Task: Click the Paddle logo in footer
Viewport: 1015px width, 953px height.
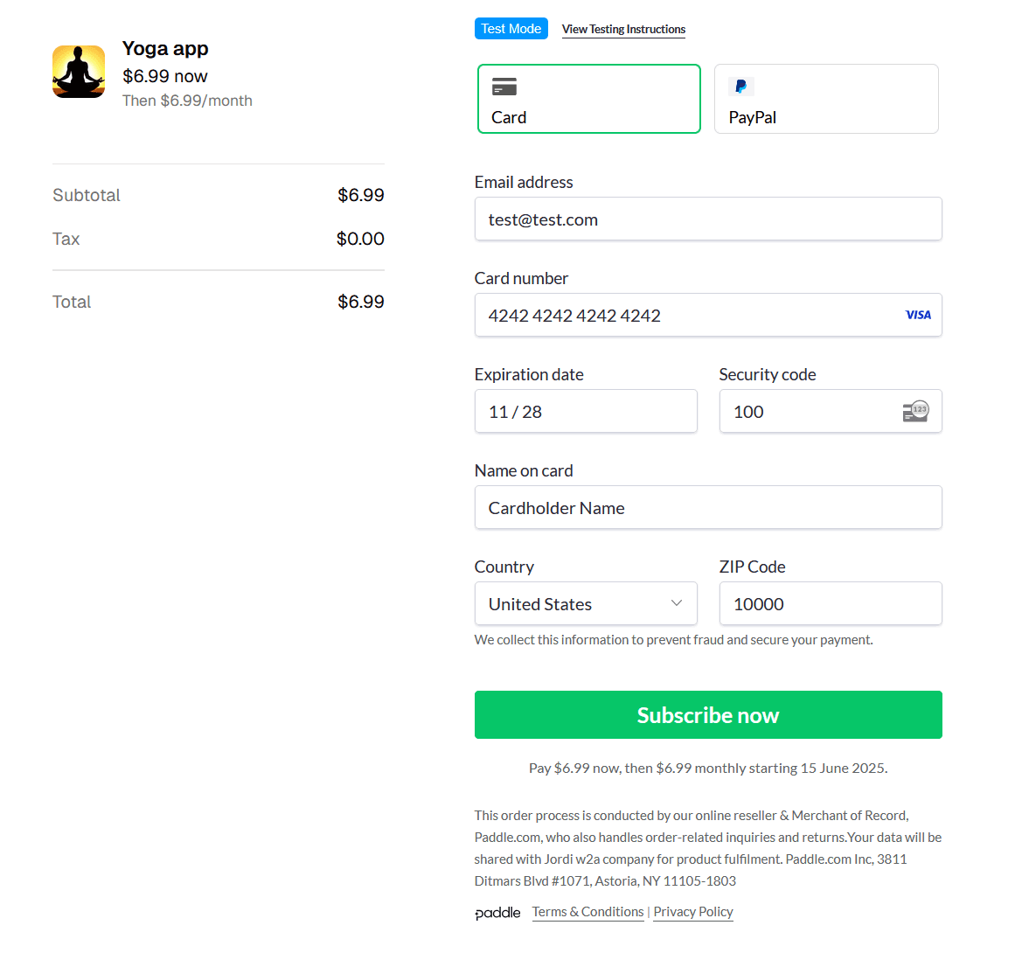Action: pyautogui.click(x=497, y=913)
